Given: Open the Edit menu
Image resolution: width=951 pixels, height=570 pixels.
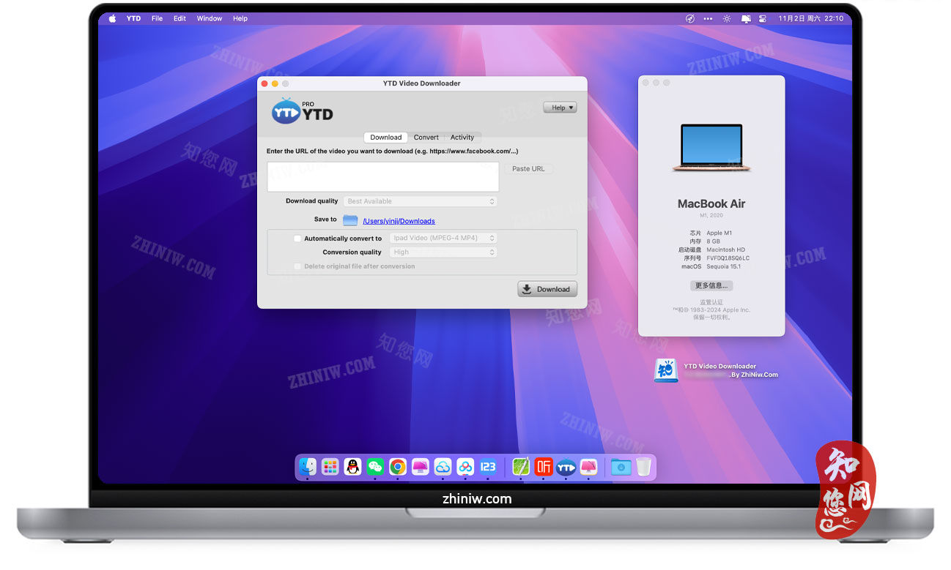Looking at the screenshot, I should [180, 18].
